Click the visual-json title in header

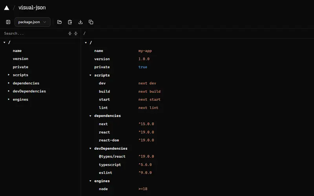pyautogui.click(x=32, y=7)
